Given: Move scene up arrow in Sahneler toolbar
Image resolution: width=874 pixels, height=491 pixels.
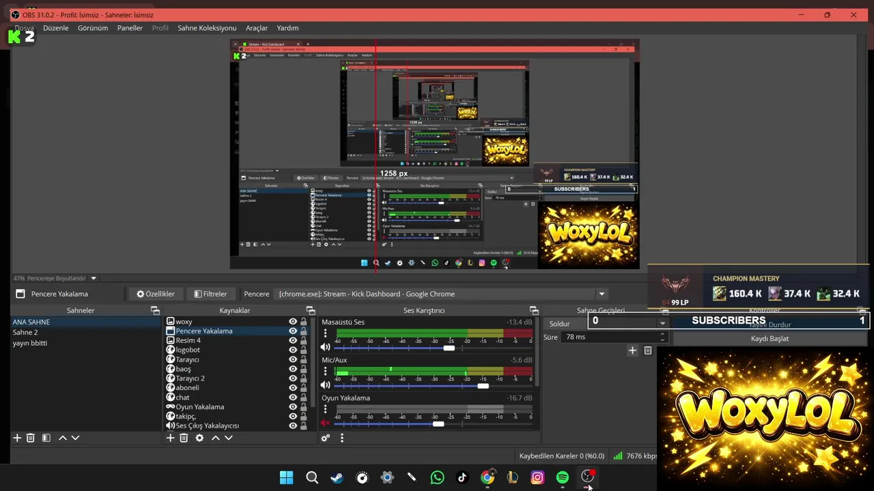Looking at the screenshot, I should 62,438.
